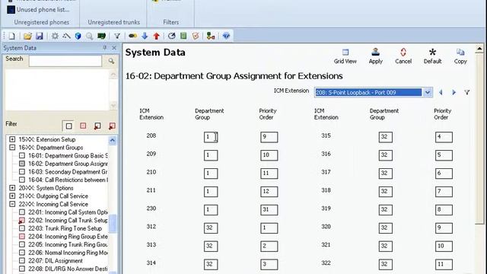Copy the department group settings
The height and width of the screenshot is (274, 487).
[460, 56]
